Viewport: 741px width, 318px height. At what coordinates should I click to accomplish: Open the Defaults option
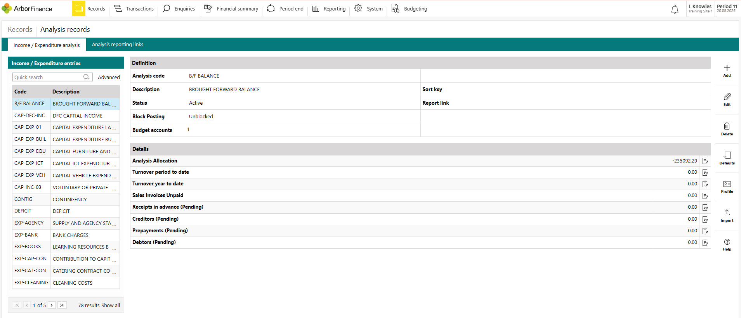pyautogui.click(x=727, y=158)
